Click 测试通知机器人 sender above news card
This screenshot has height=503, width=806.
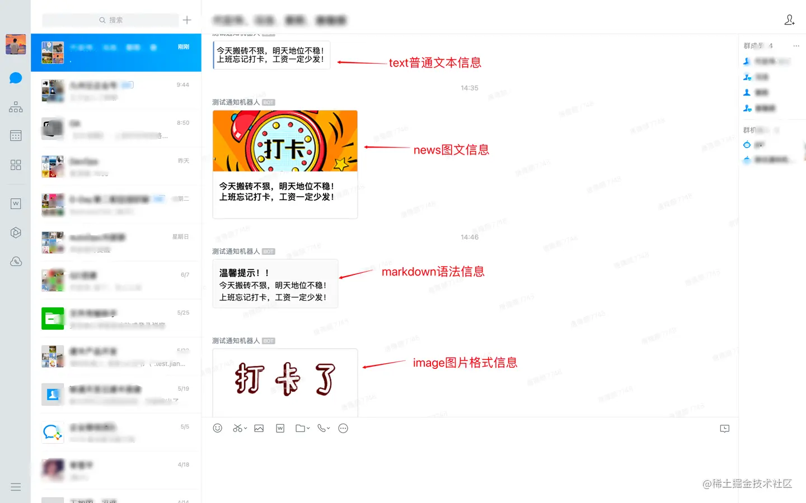[x=236, y=102]
